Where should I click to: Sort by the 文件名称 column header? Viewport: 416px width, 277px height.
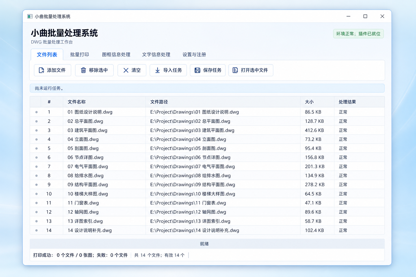click(x=104, y=102)
